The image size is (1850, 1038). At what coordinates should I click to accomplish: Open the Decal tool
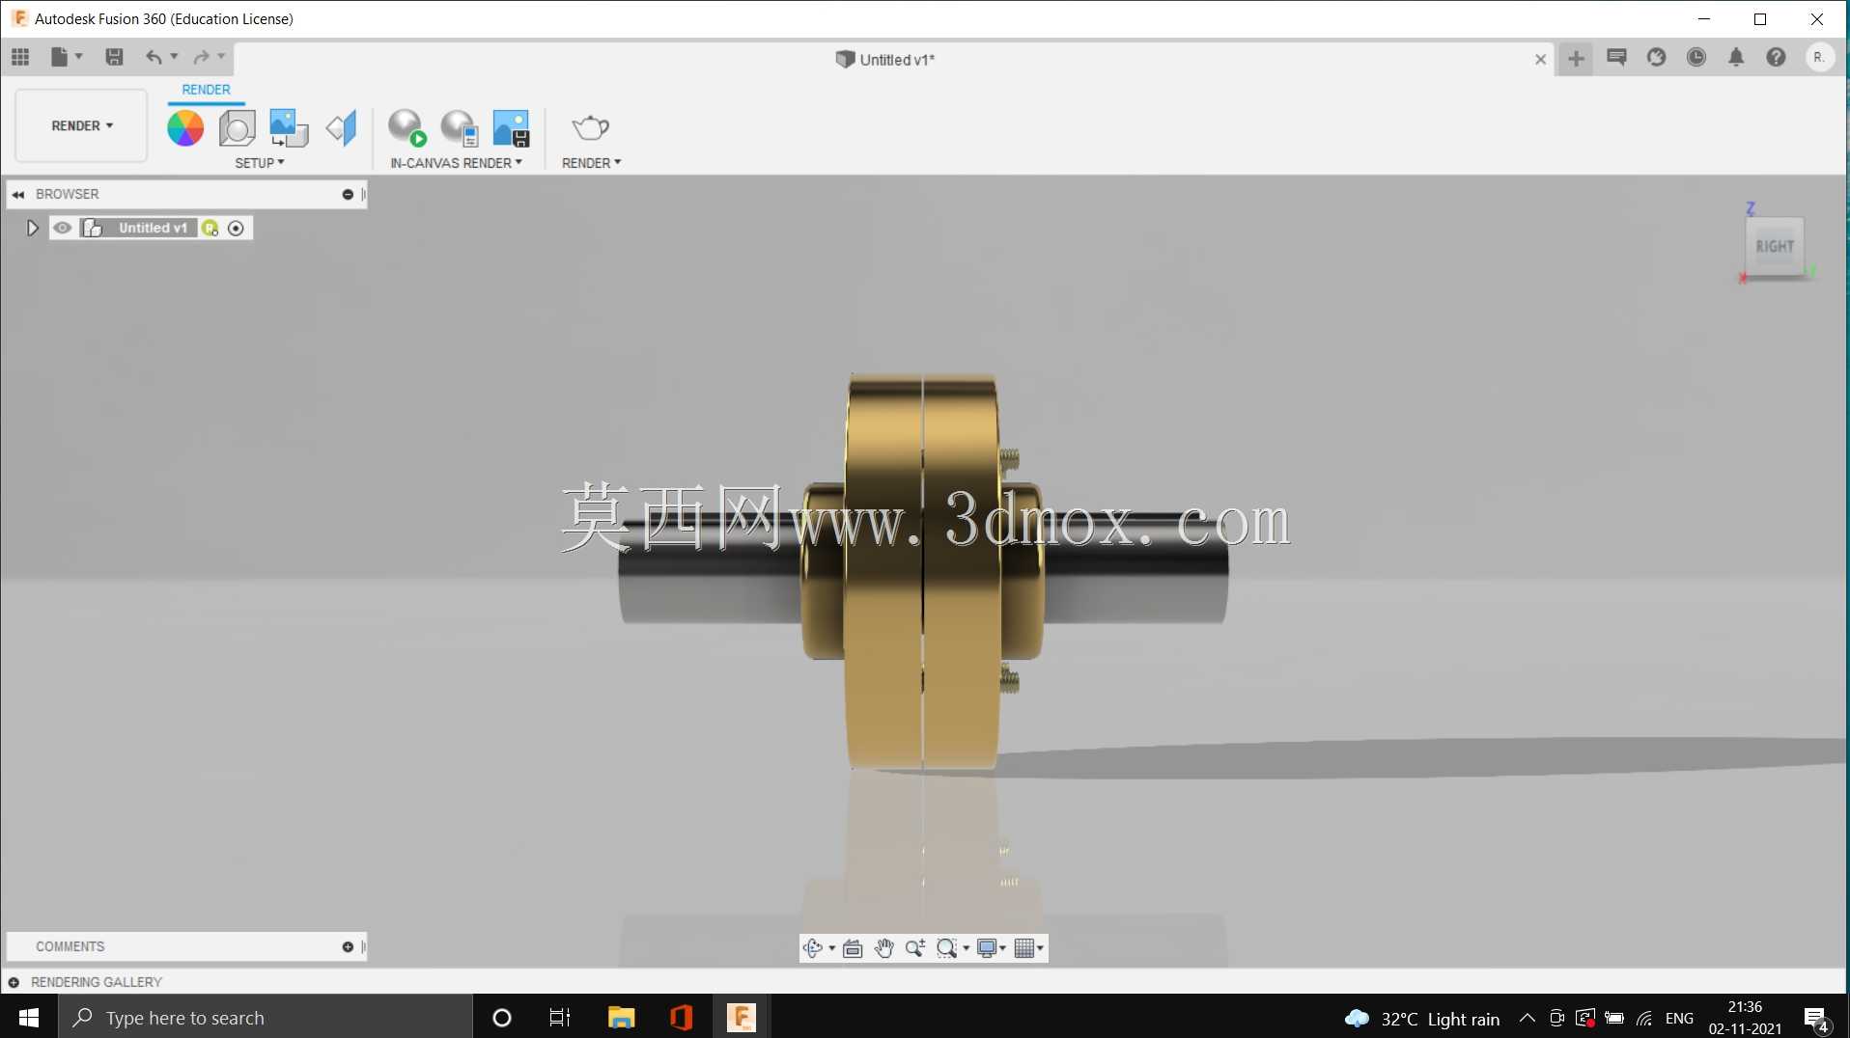point(289,127)
